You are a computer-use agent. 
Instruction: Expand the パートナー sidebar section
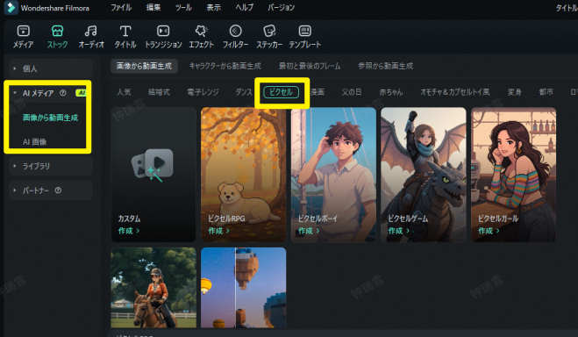pyautogui.click(x=15, y=190)
